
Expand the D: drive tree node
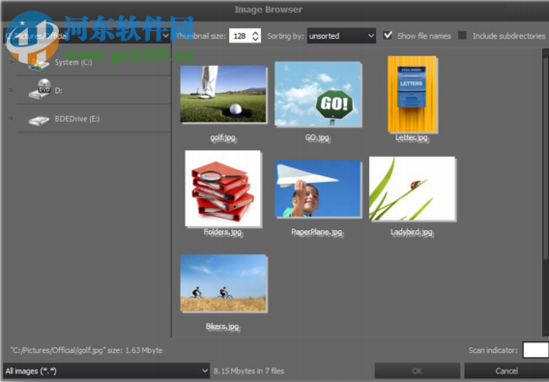(x=11, y=90)
